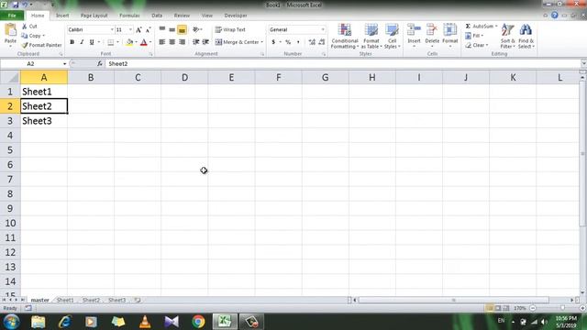Click the Insert cells icon
The image size is (587, 330).
[x=414, y=30]
